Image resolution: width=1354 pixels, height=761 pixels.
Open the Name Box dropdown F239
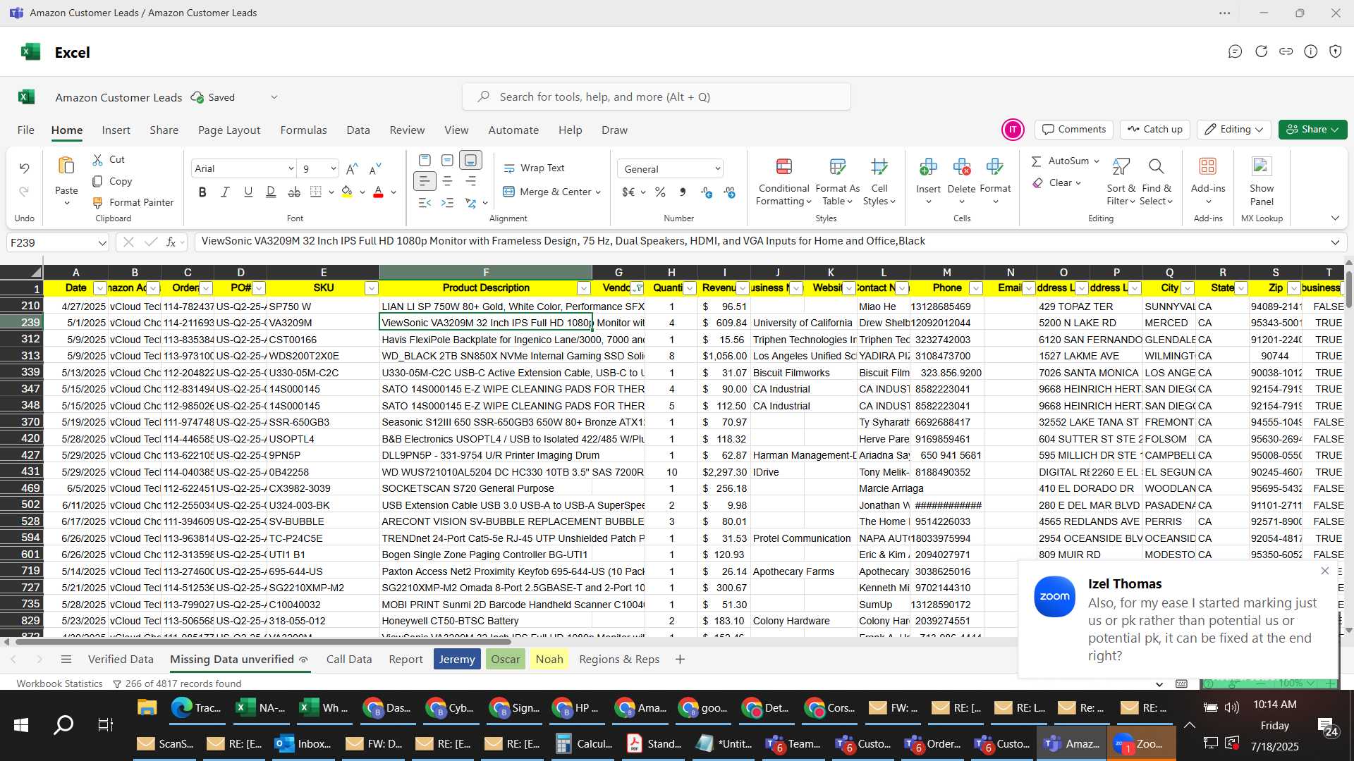(x=102, y=243)
